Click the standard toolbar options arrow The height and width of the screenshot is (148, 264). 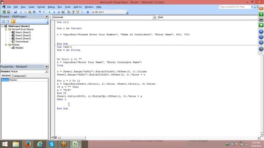tap(127, 13)
